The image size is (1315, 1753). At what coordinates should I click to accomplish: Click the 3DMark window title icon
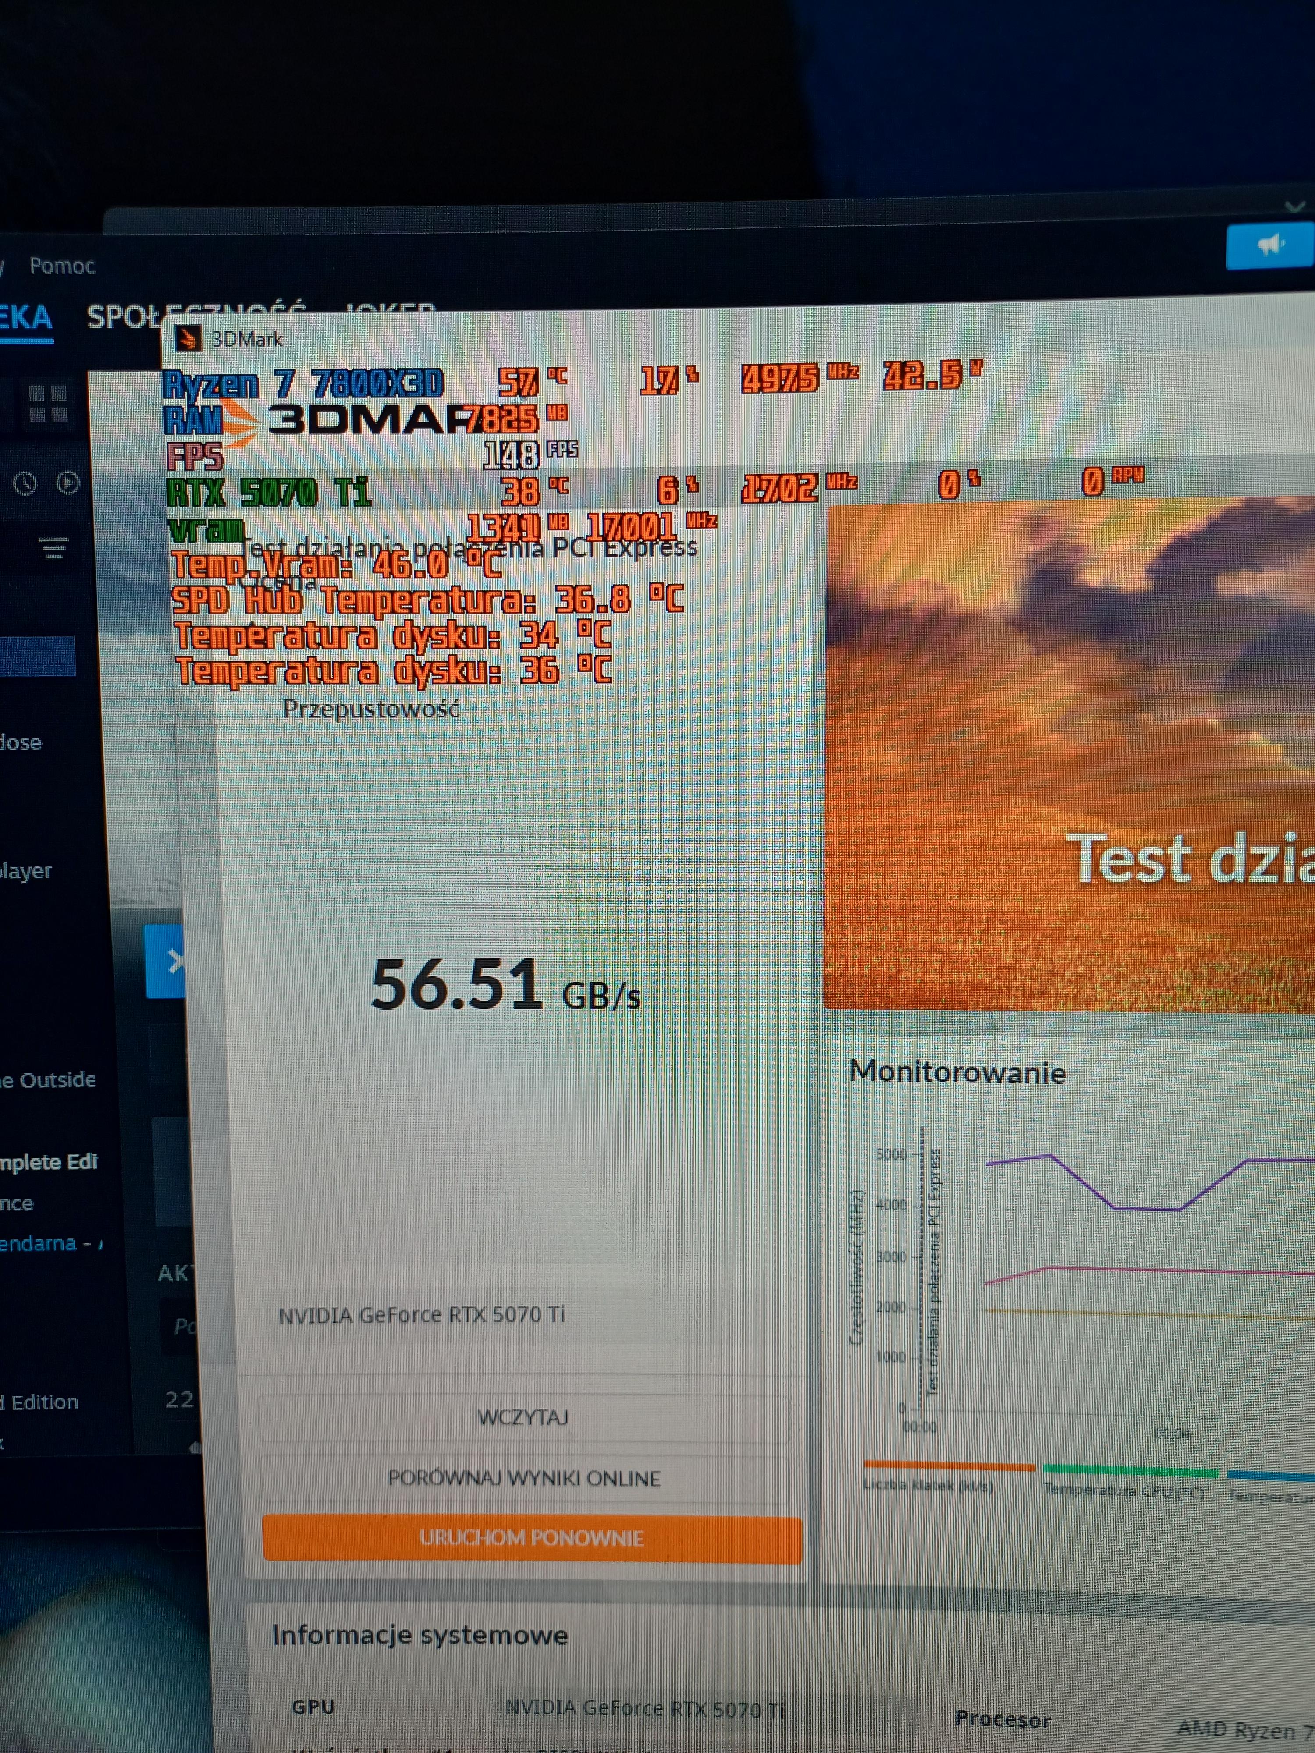tap(188, 339)
